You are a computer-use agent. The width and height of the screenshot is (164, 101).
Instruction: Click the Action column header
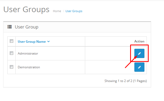pyautogui.click(x=139, y=41)
